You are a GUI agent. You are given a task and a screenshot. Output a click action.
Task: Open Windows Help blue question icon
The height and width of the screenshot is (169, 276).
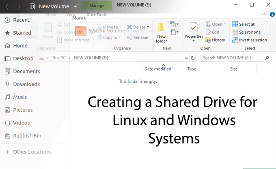[272, 15]
